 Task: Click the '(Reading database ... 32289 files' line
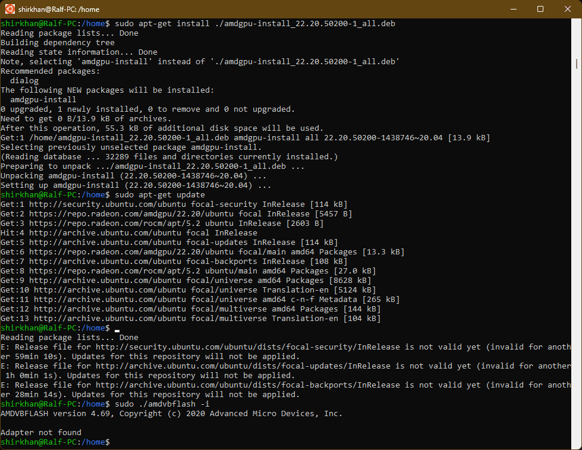(169, 157)
